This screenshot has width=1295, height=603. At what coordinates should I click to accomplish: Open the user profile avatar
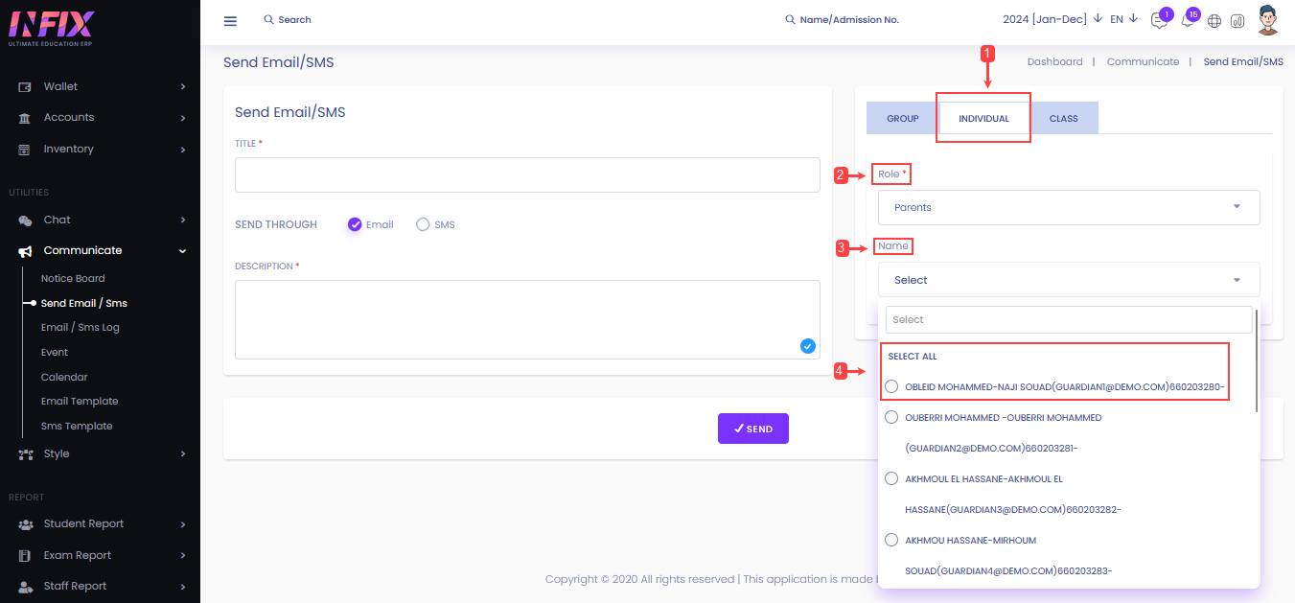(1268, 20)
